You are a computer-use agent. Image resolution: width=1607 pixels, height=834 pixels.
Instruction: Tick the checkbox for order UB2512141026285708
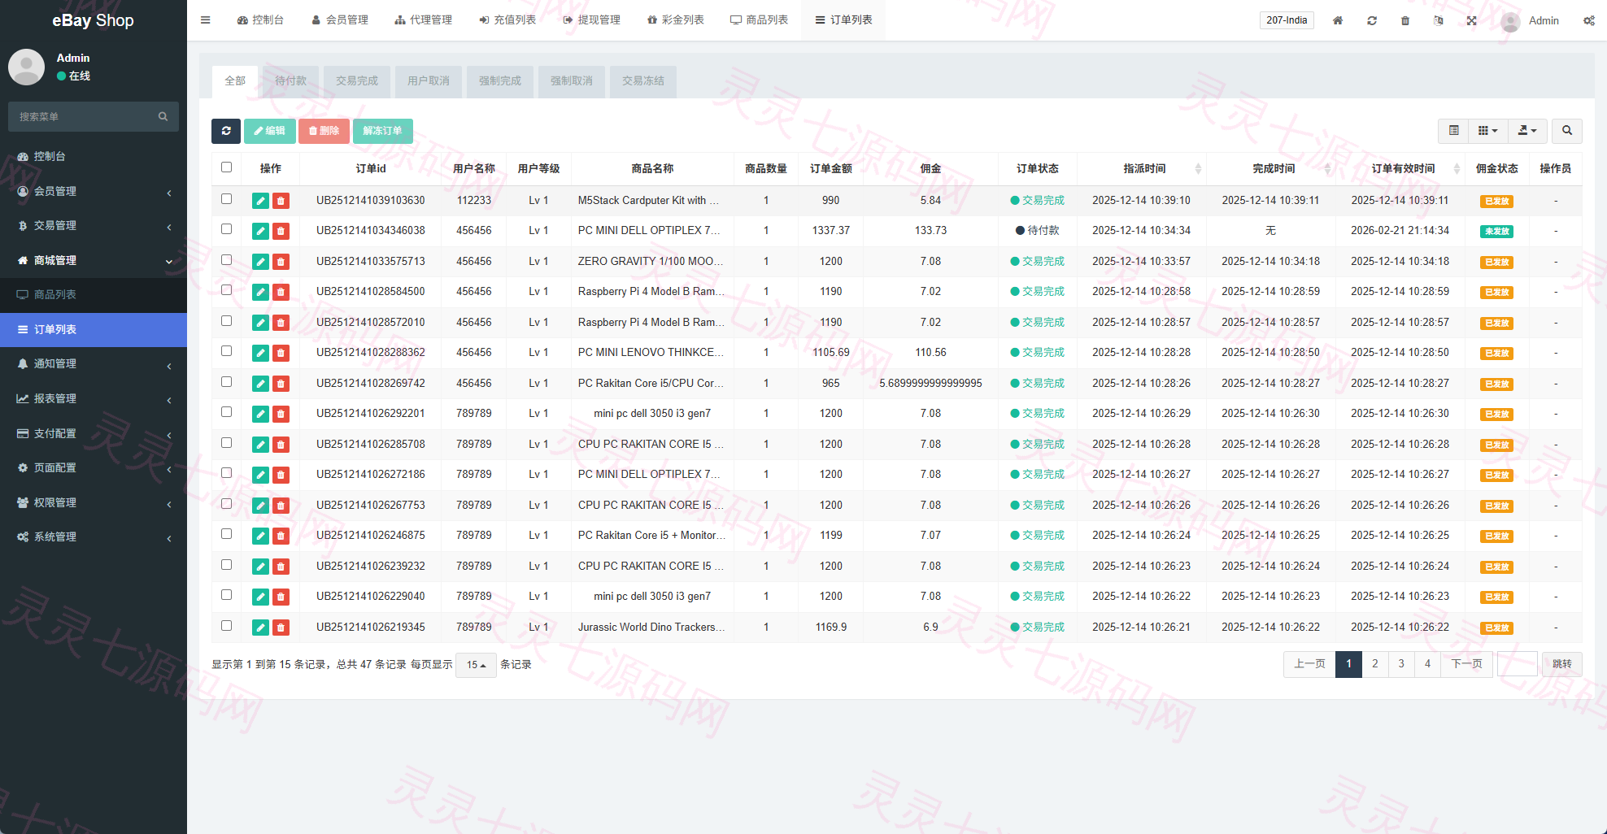tap(227, 443)
